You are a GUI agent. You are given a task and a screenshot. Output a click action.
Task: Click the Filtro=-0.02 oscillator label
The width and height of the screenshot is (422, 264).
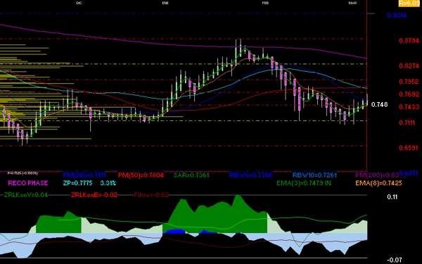click(x=151, y=195)
